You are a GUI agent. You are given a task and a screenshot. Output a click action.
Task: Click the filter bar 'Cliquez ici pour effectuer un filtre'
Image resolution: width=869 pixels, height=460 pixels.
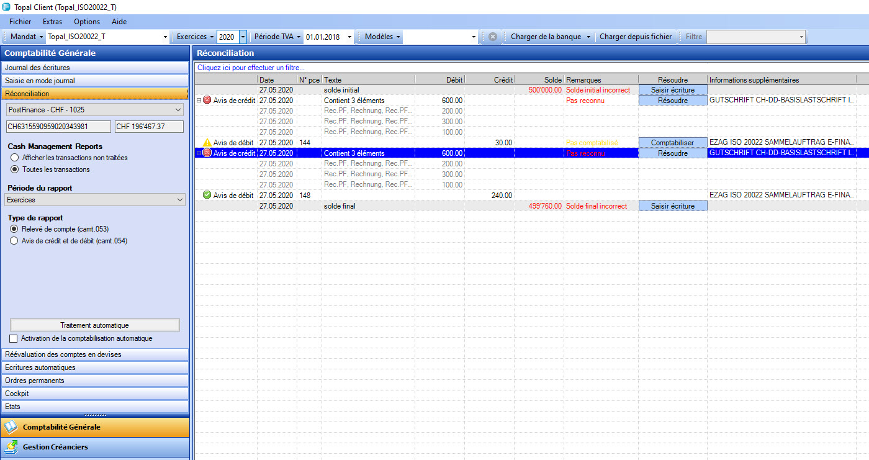251,68
